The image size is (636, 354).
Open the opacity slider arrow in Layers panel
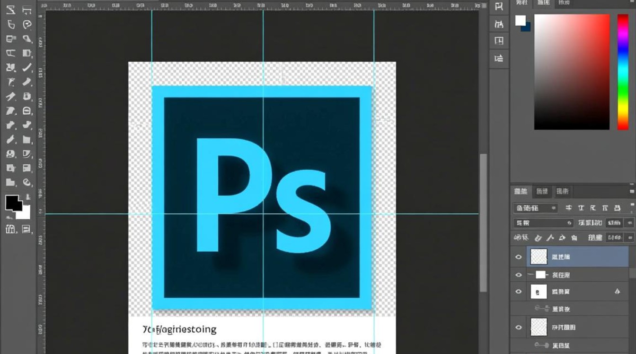[x=629, y=223]
